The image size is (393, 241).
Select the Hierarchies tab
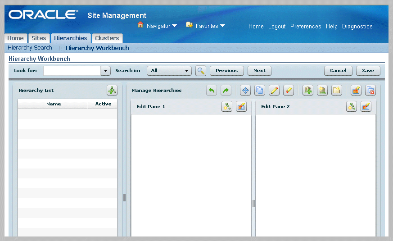coord(71,38)
